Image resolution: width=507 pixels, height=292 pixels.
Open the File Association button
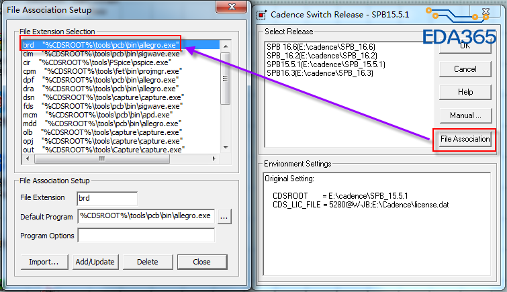(465, 139)
